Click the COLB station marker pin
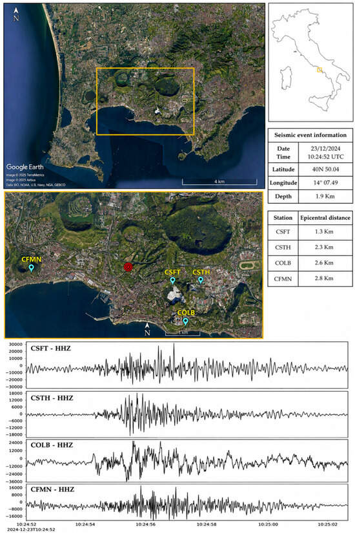The height and width of the screenshot is (534, 355). [185, 321]
